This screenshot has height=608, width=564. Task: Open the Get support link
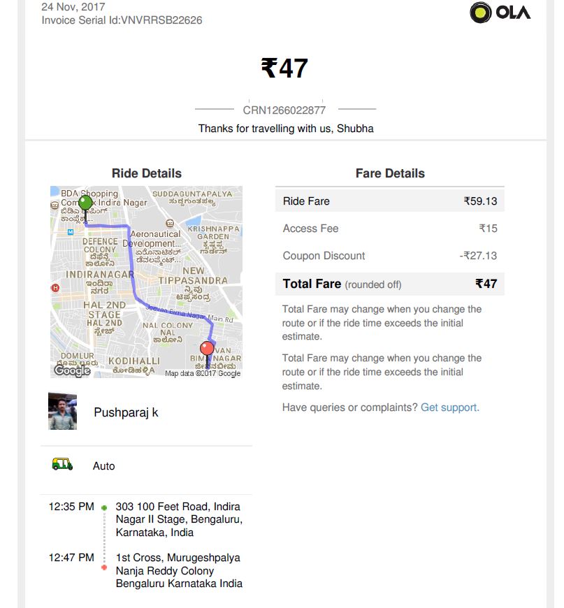[x=449, y=407]
